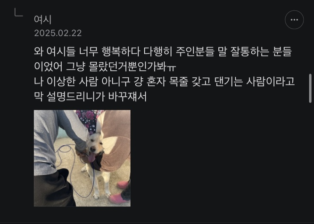Click the comment line starting 나 이상한 사람
The image size is (314, 224).
click(164, 82)
